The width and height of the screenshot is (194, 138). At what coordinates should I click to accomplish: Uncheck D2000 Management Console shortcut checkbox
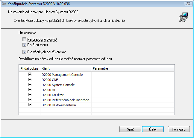point(30,75)
